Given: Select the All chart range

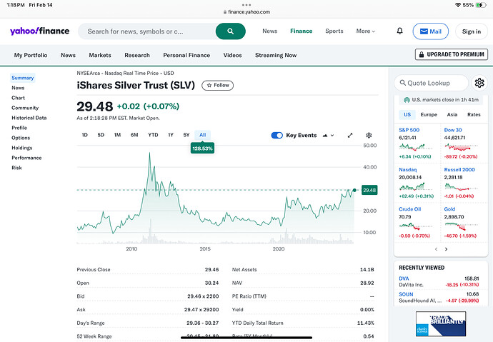Looking at the screenshot, I should pos(202,135).
